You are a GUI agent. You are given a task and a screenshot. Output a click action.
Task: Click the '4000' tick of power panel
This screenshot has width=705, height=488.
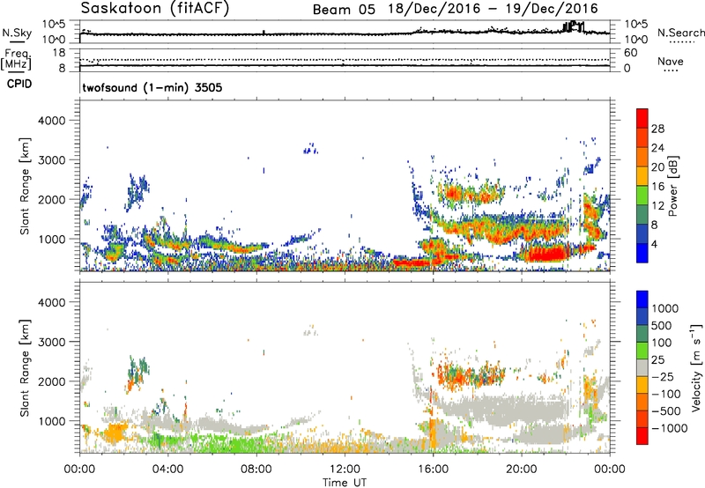pyautogui.click(x=51, y=121)
